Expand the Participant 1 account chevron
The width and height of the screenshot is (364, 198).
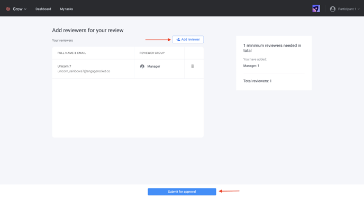359,9
